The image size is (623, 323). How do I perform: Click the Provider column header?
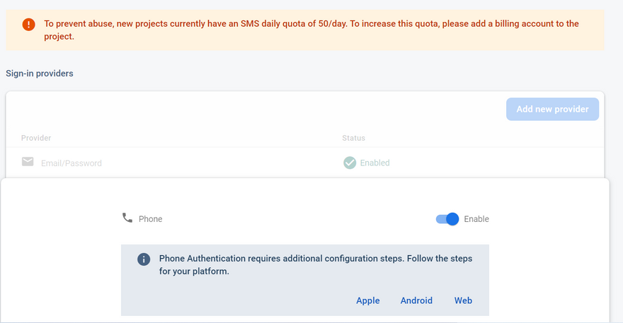(x=36, y=138)
